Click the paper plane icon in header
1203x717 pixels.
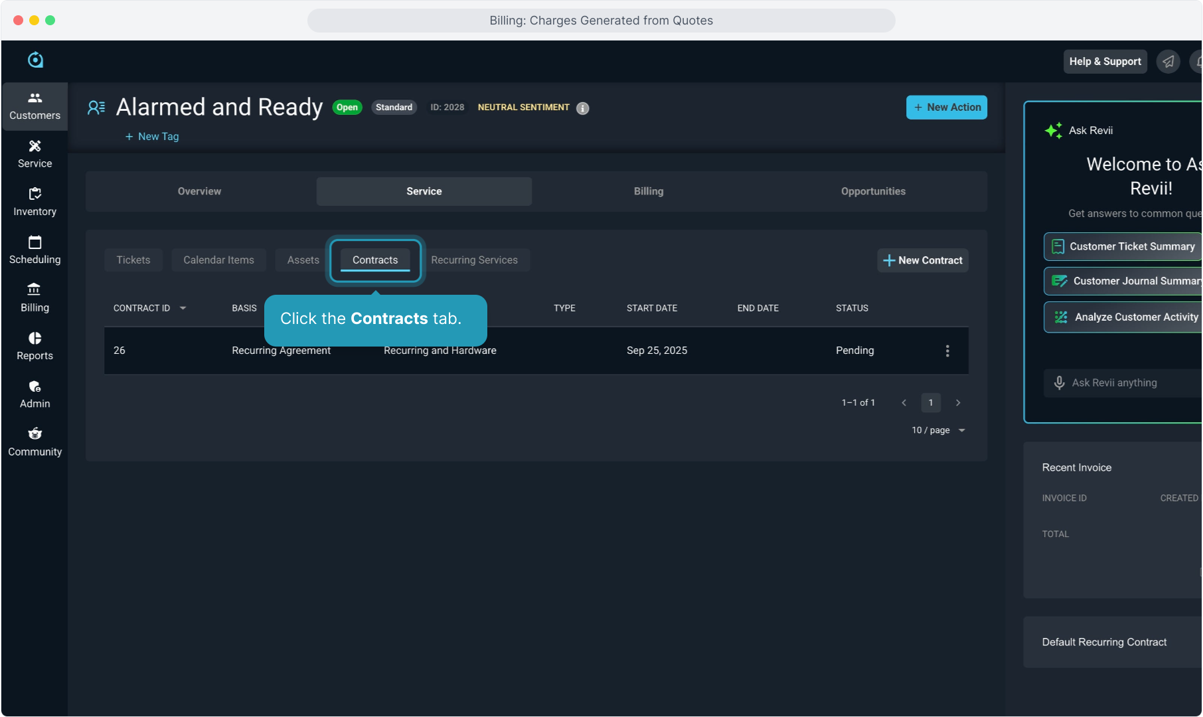[1168, 62]
